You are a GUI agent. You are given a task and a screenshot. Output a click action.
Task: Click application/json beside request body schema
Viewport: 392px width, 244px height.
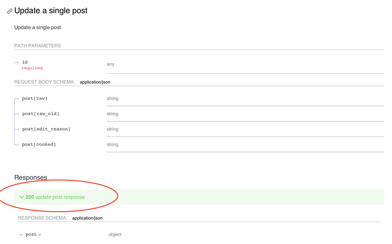point(95,82)
